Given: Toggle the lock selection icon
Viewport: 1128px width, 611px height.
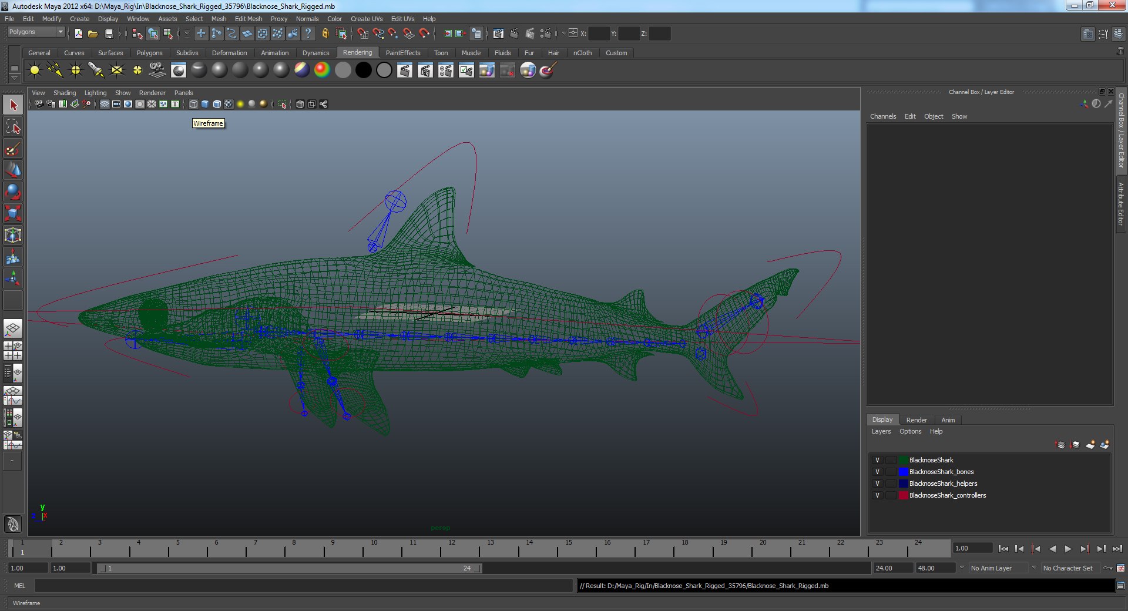Looking at the screenshot, I should (325, 33).
